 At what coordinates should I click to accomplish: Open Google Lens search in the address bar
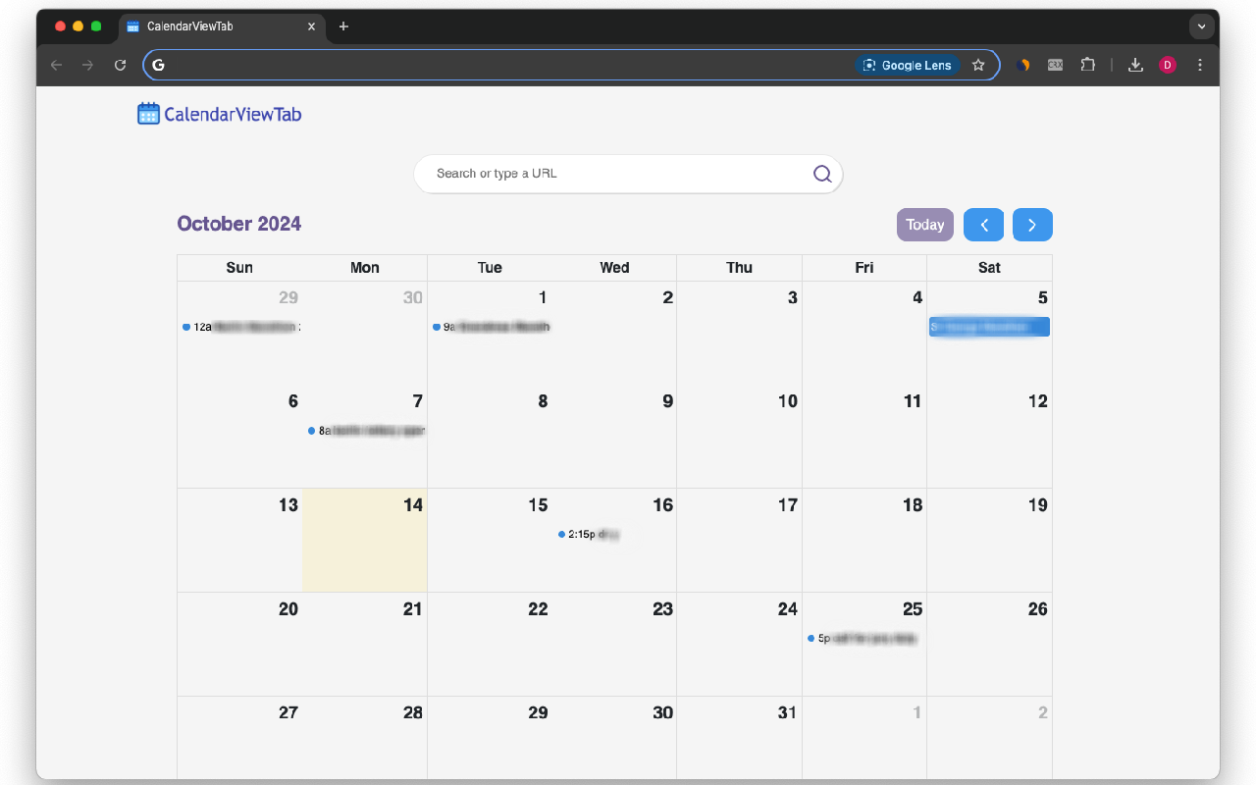tap(907, 65)
